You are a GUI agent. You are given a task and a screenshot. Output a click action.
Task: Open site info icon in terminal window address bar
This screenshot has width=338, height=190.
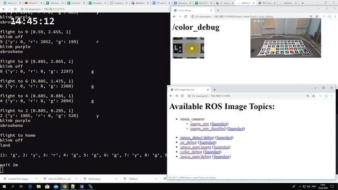tap(22, 9)
